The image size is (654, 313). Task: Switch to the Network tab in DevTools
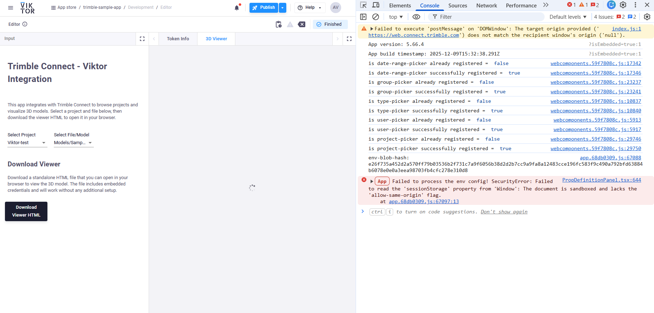(x=486, y=6)
